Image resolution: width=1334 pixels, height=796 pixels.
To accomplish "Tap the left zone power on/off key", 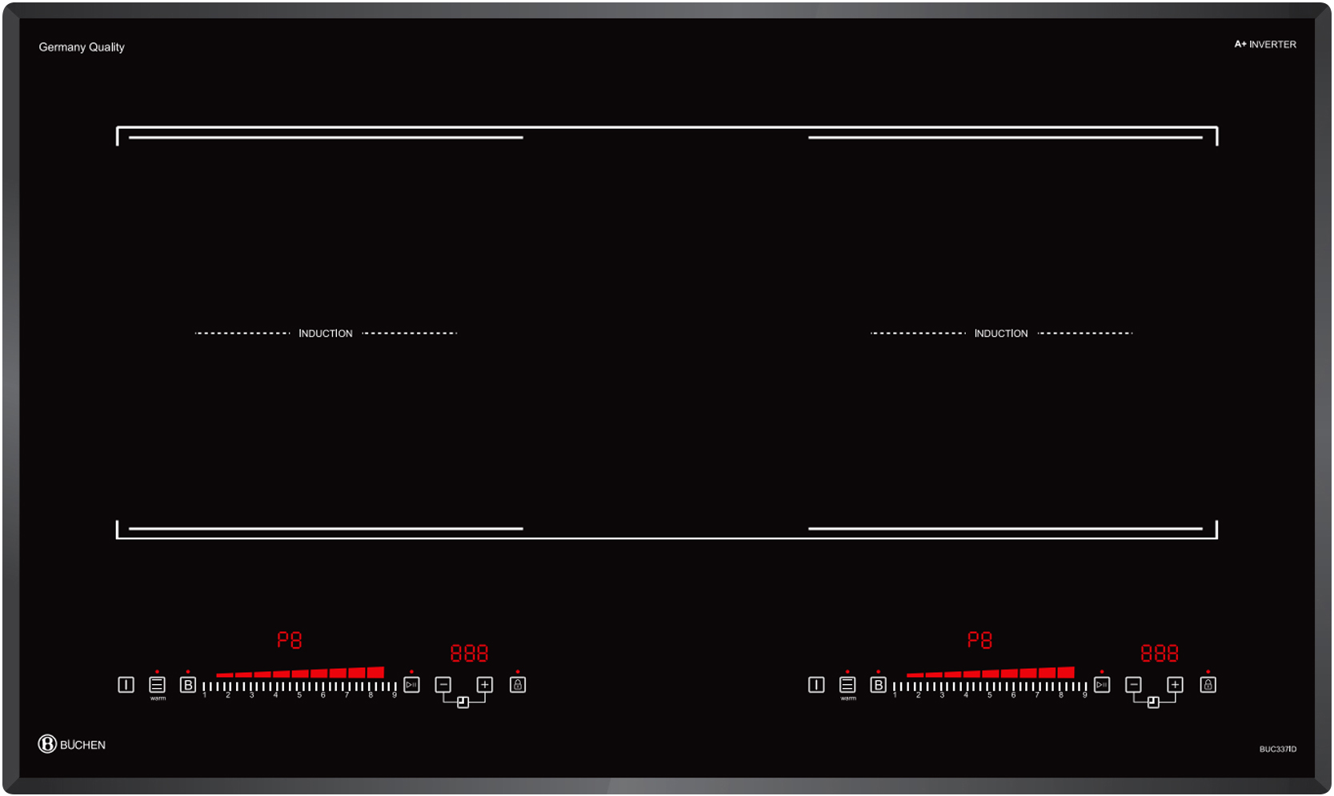I will [x=126, y=685].
